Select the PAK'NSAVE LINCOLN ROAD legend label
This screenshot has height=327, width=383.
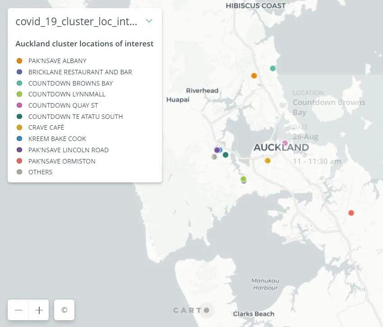(69, 150)
